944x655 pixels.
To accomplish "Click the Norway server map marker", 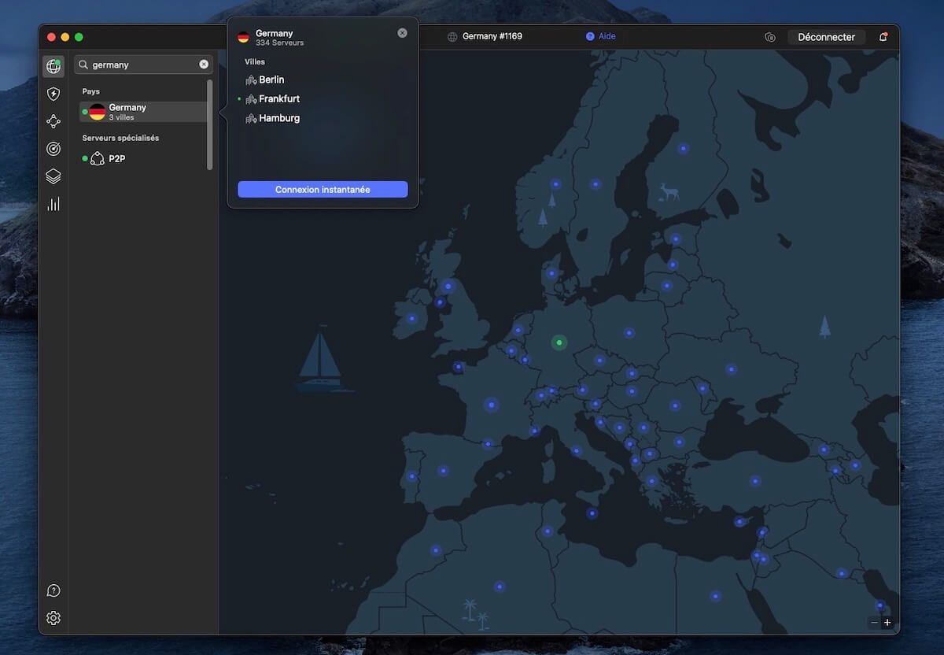I will tap(555, 184).
